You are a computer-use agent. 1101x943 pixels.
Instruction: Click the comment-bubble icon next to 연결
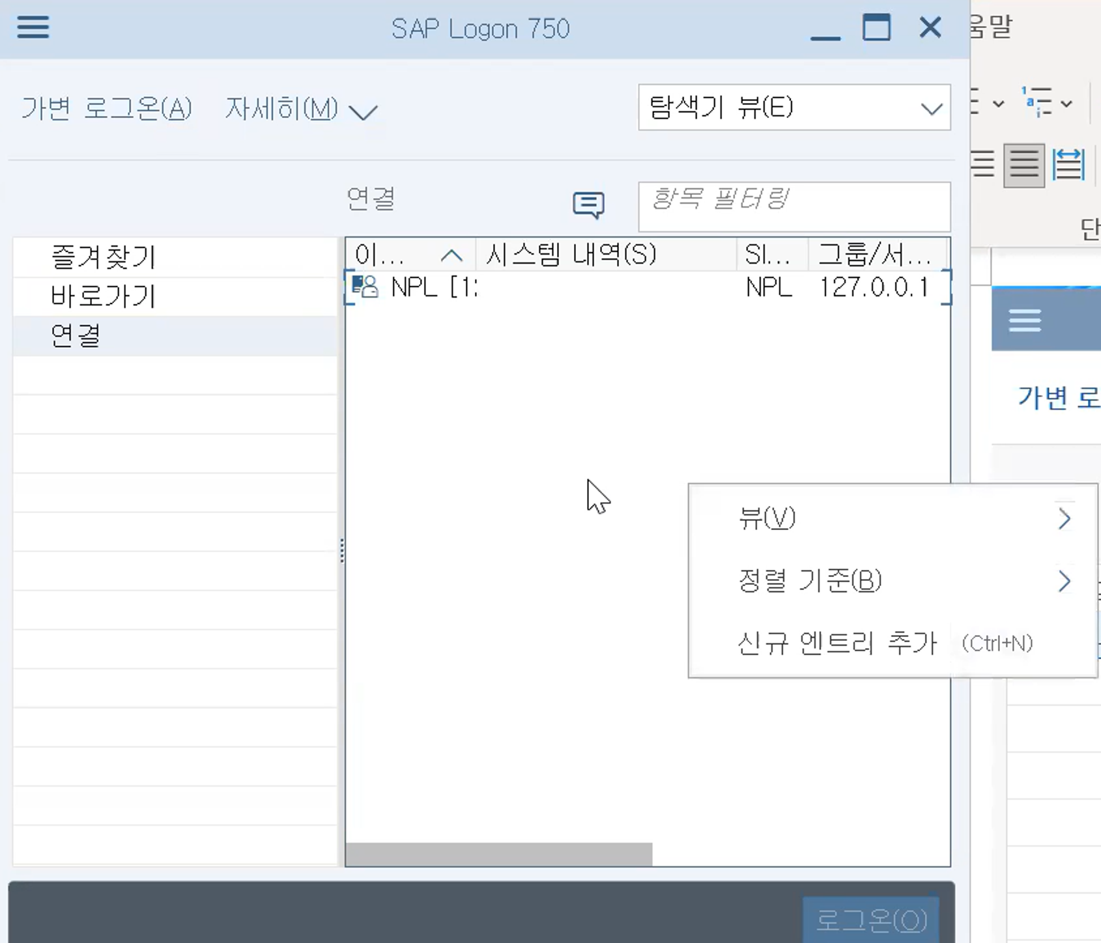pos(588,204)
